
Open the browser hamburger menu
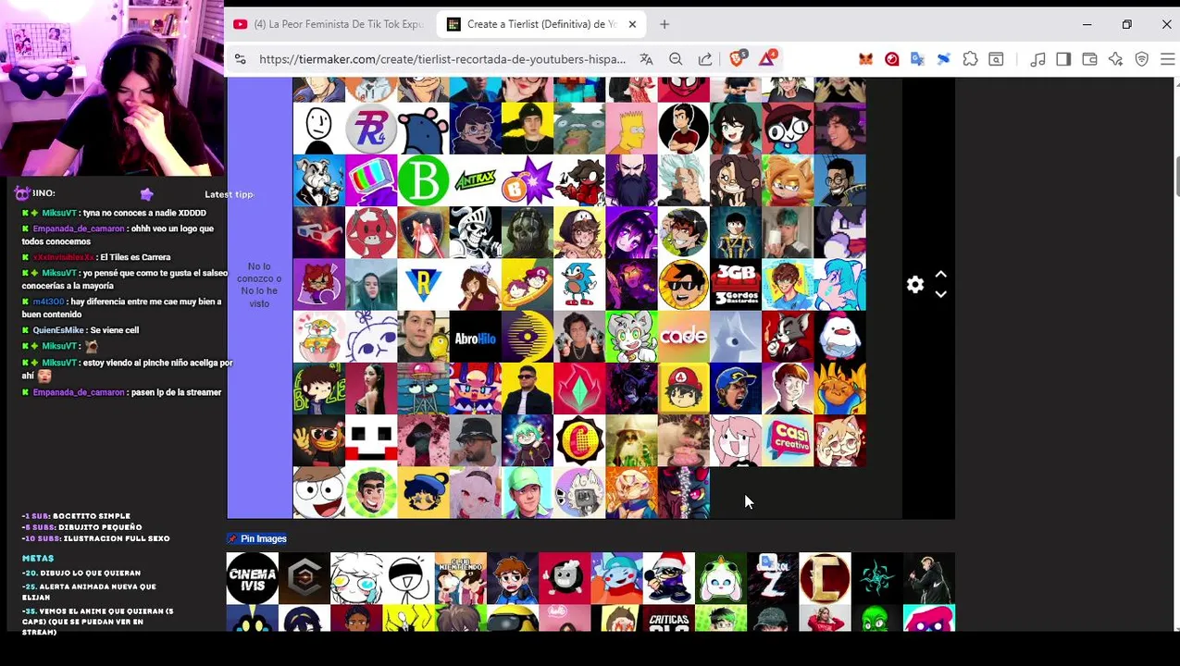tap(1167, 59)
